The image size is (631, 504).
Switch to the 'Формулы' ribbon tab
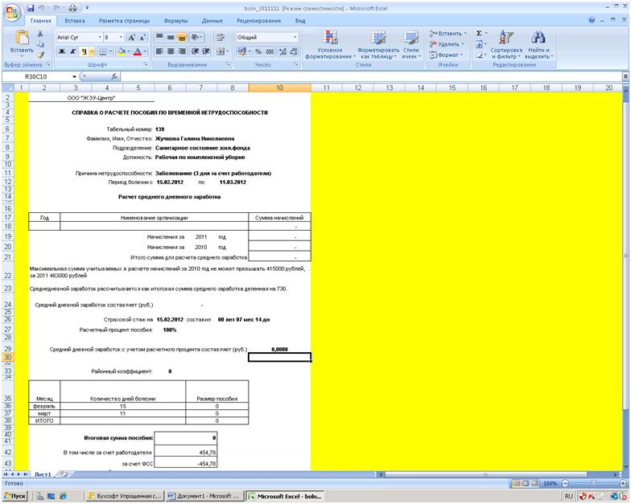[x=175, y=19]
